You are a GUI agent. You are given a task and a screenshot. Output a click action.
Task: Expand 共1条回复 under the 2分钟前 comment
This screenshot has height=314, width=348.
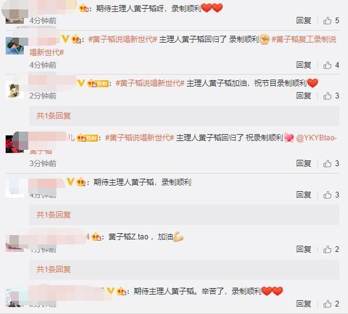(x=53, y=115)
